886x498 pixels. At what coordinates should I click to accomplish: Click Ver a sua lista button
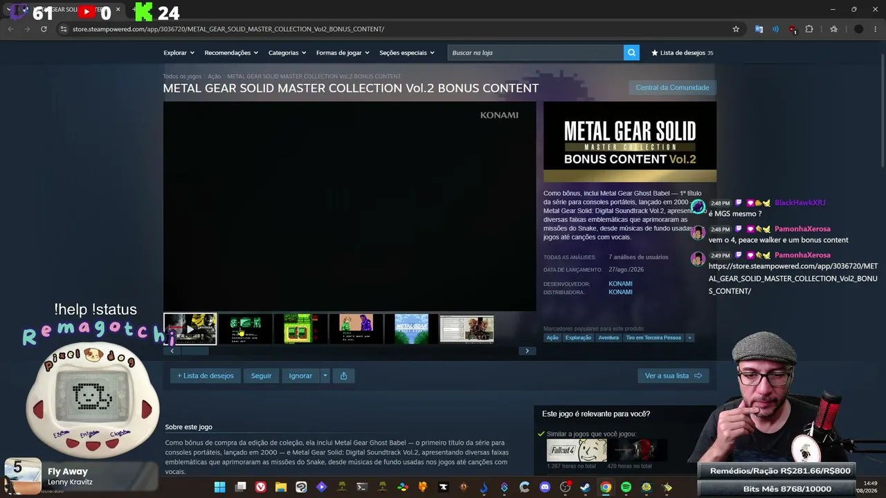(673, 376)
